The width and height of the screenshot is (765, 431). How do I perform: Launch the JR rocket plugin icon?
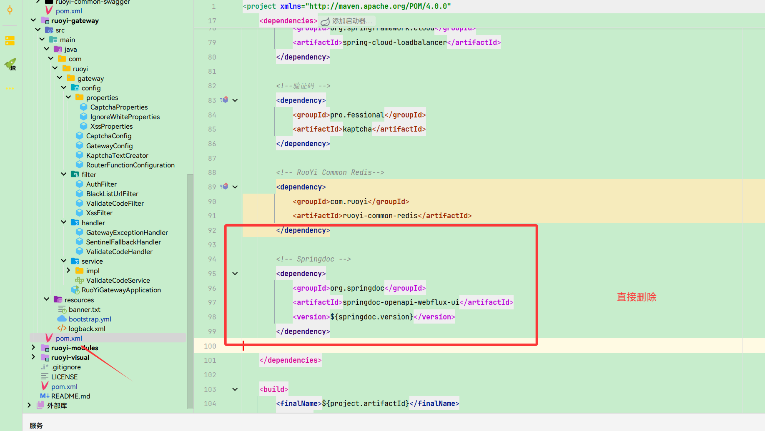pos(10,65)
